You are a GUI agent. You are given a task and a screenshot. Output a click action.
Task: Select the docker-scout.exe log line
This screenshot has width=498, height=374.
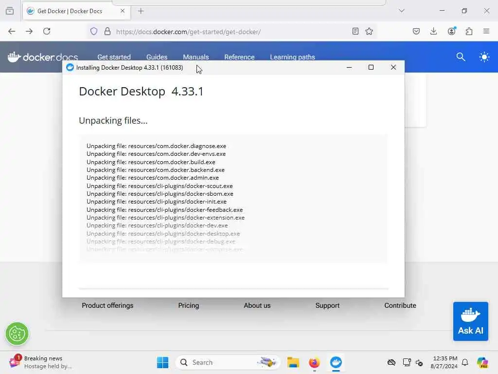pyautogui.click(x=160, y=186)
